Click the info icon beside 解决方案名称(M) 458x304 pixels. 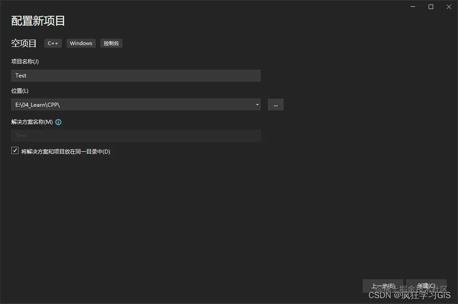point(58,122)
